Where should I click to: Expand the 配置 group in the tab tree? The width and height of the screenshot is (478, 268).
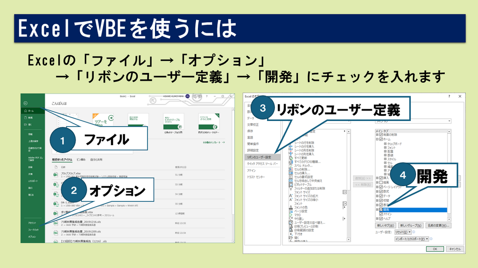coord(385,151)
